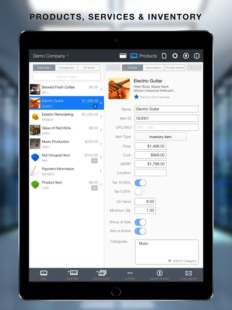Click the Not Grouped Item blue cube icon

(35, 158)
